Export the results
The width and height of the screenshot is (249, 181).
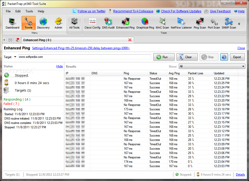pyautogui.click(x=237, y=57)
